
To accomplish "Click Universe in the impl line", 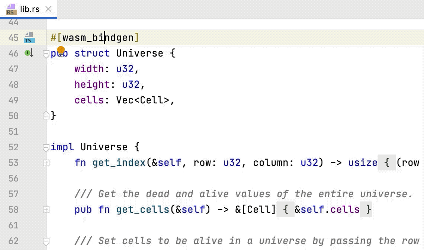I will coord(104,147).
